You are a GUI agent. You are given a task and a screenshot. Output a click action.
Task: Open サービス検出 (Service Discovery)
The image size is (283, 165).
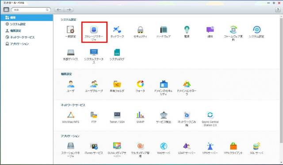(x=164, y=115)
